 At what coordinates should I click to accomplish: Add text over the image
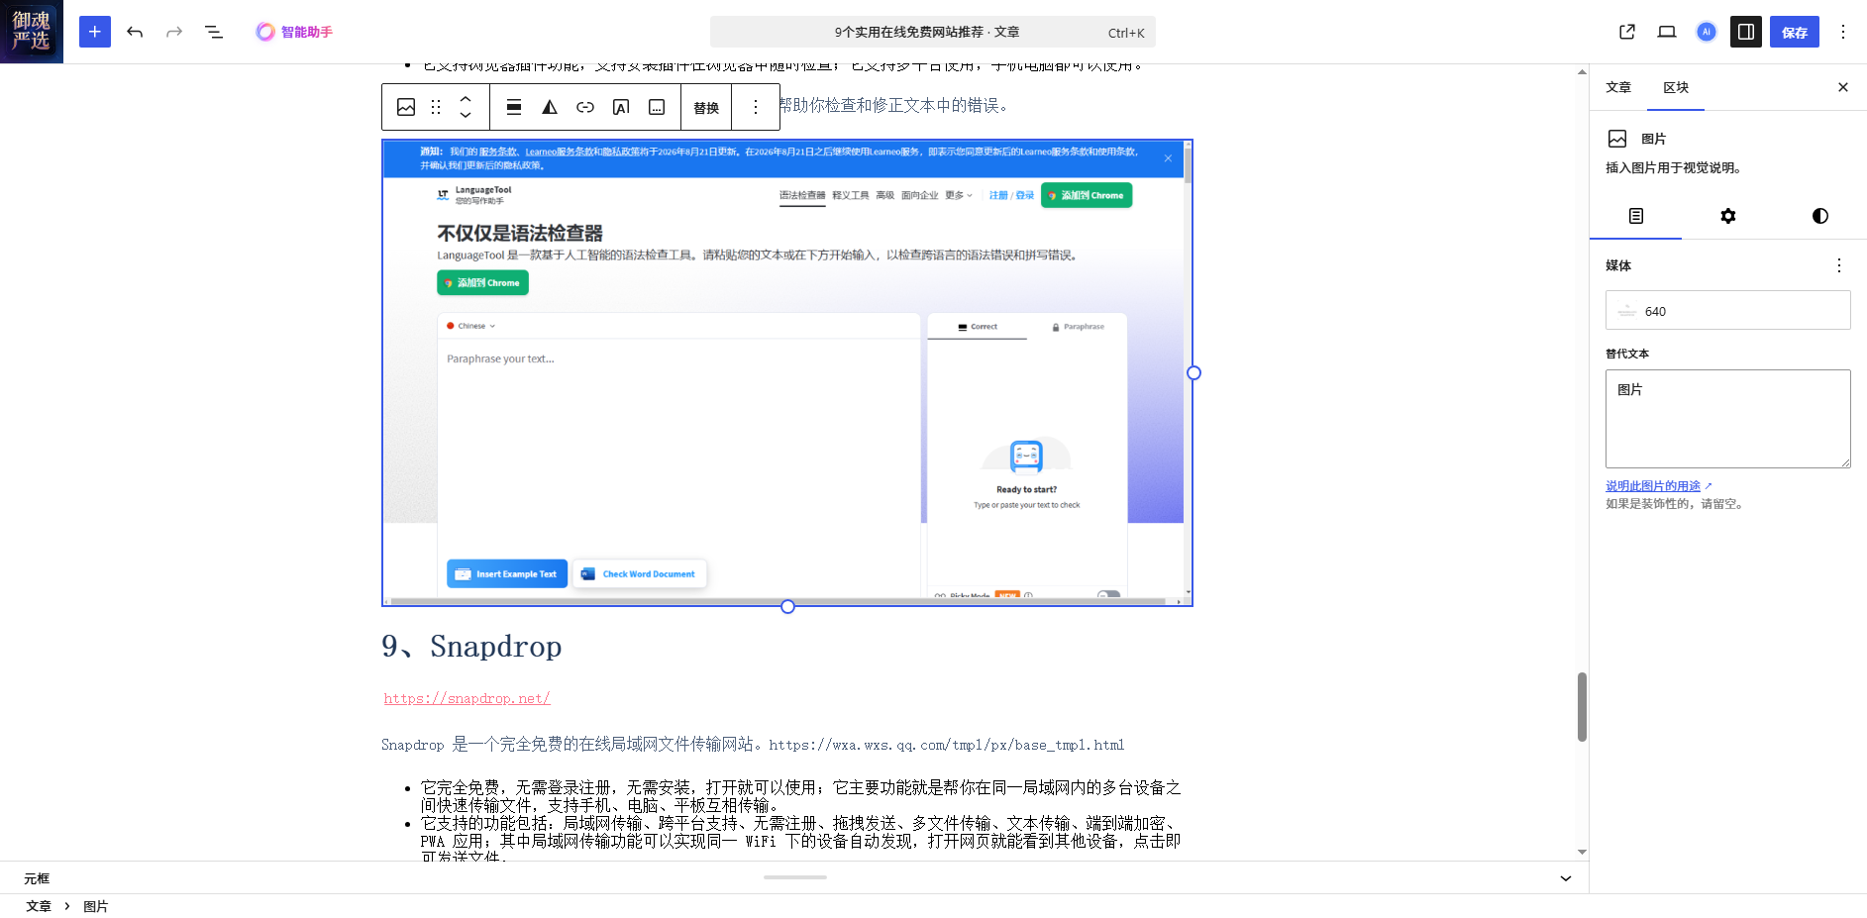(x=621, y=107)
